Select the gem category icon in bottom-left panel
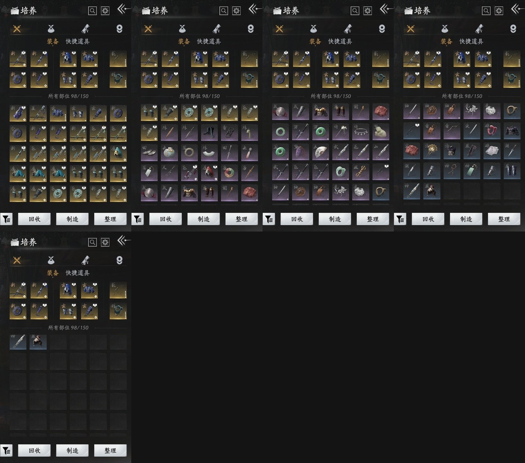The height and width of the screenshot is (463, 525). coord(119,260)
